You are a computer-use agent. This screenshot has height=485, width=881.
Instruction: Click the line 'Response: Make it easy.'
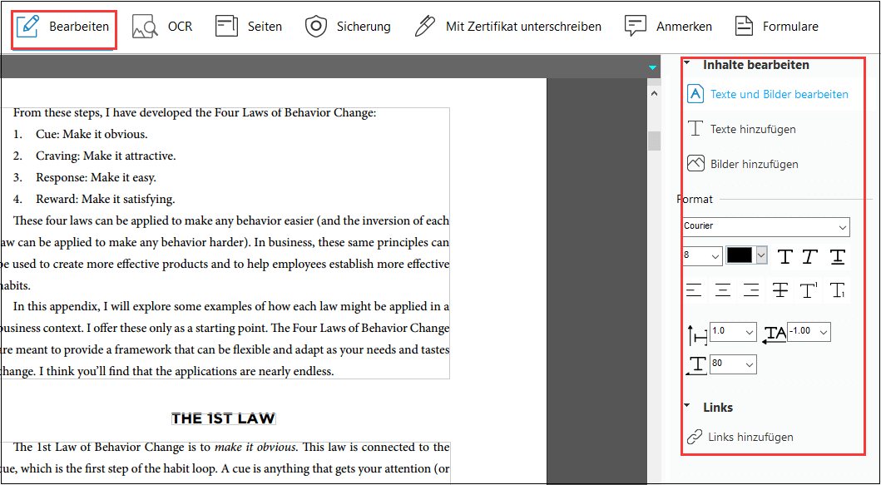[96, 177]
